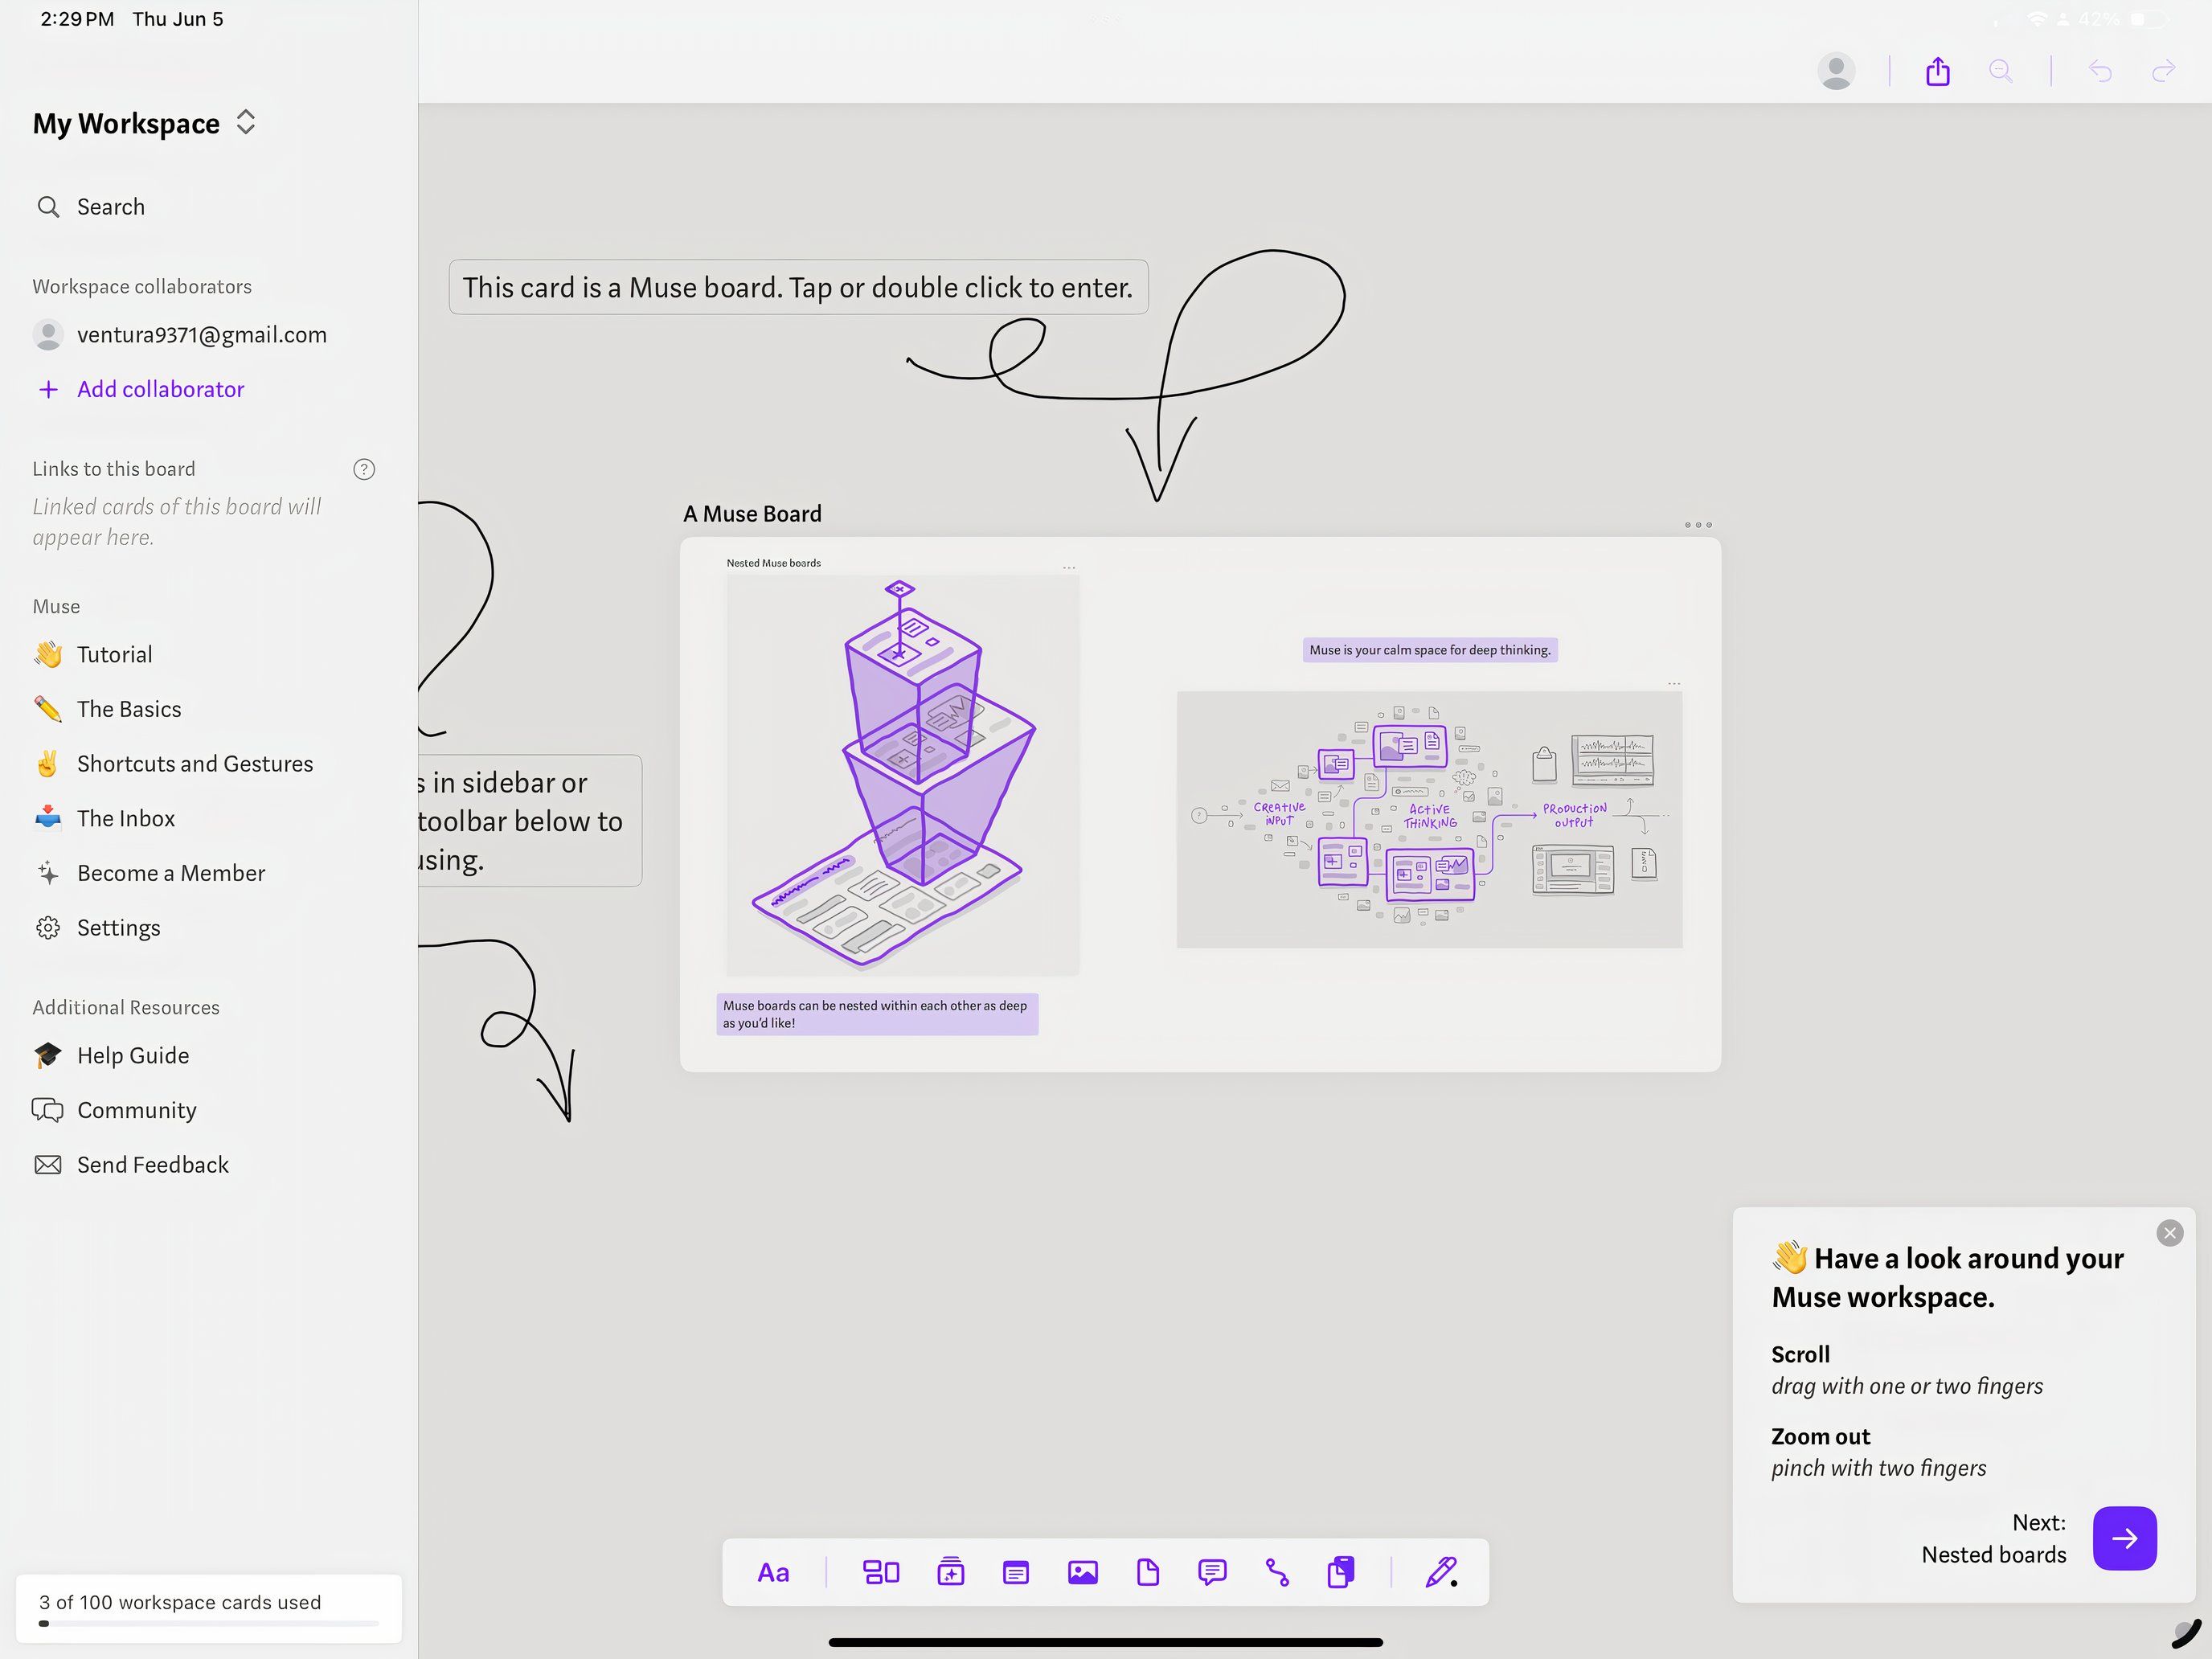
Task: Tap the add image icon
Action: point(1082,1573)
